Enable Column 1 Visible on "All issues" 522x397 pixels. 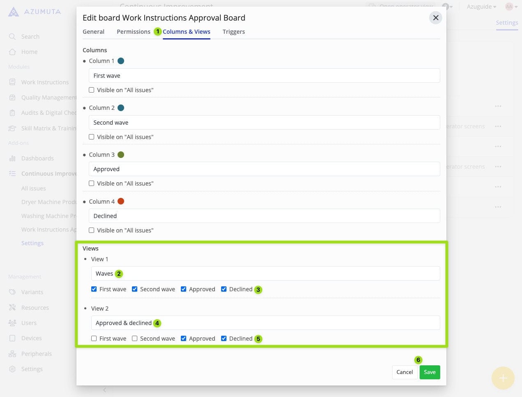coord(92,90)
